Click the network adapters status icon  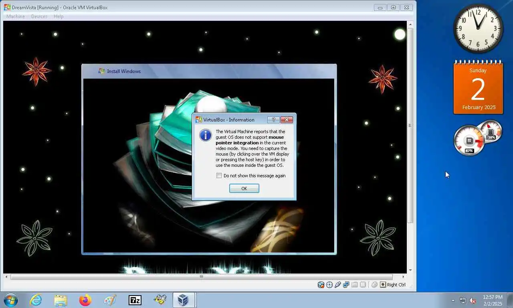pyautogui.click(x=346, y=285)
